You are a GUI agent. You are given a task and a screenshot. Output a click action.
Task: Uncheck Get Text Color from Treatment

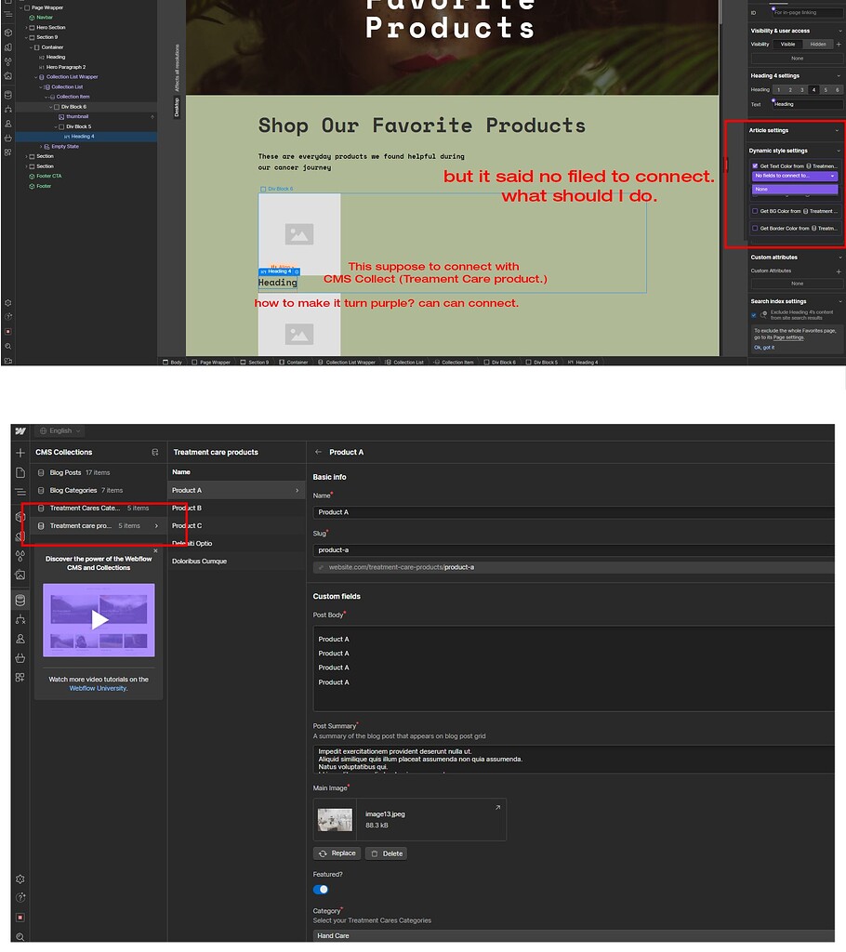tap(755, 167)
